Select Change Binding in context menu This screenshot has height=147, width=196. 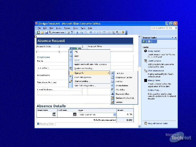pos(90,81)
